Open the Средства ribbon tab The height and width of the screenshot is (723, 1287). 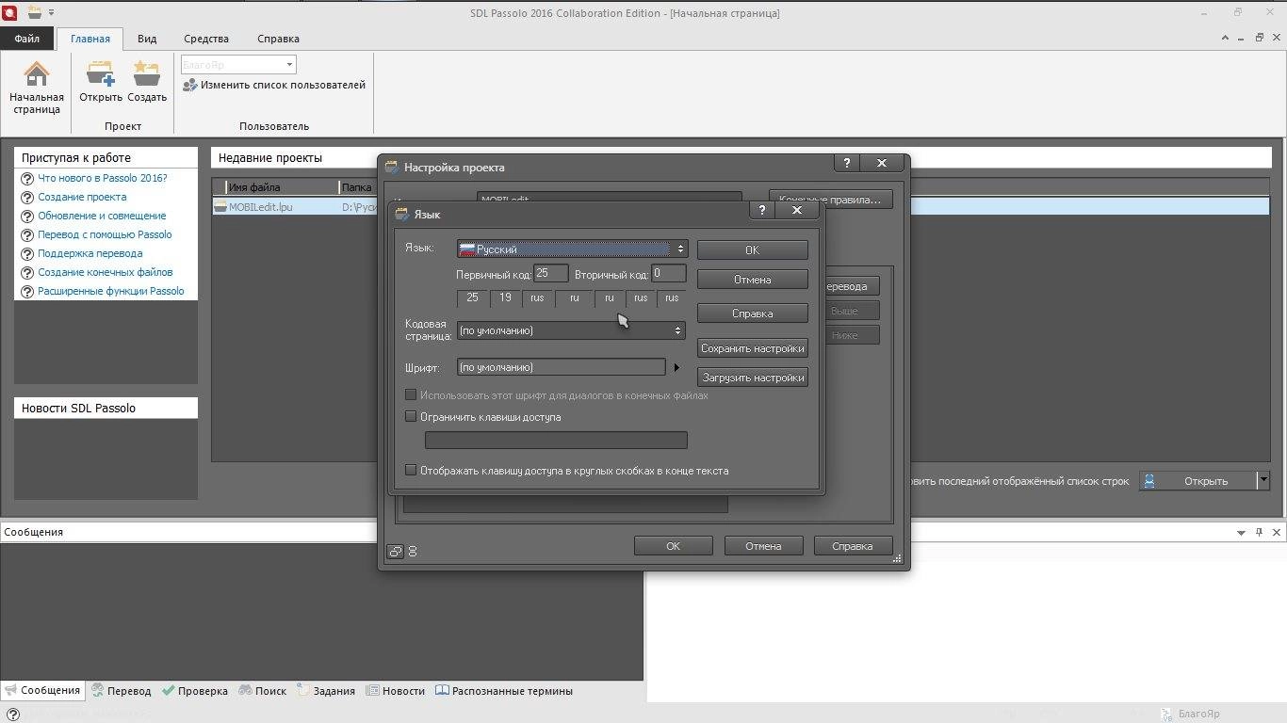coord(206,39)
